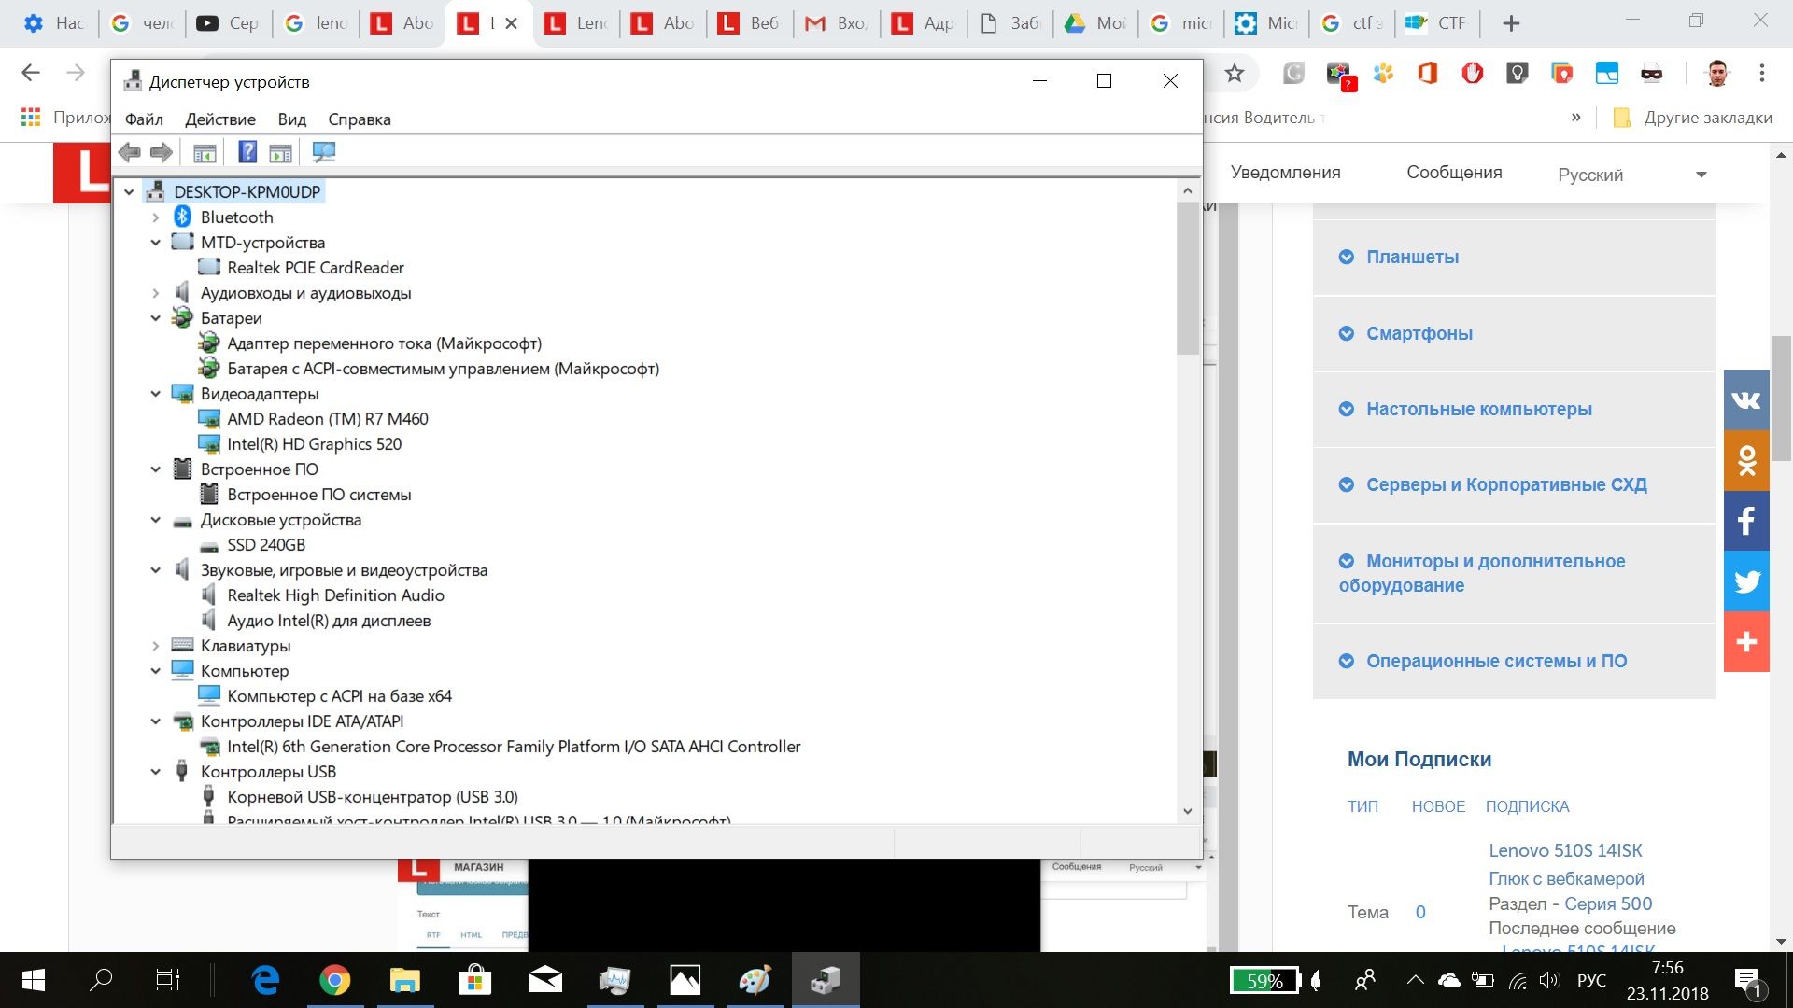The width and height of the screenshot is (1793, 1008).
Task: Select Компьютер с ACPI на базе x64
Action: point(339,696)
